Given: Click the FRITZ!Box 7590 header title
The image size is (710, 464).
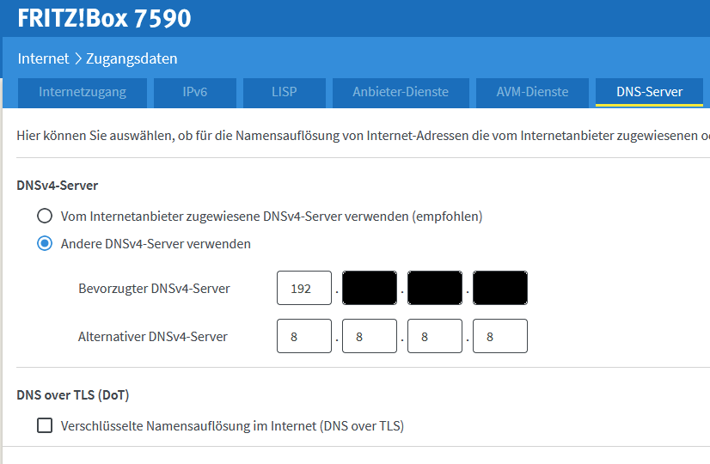Looking at the screenshot, I should [x=104, y=18].
